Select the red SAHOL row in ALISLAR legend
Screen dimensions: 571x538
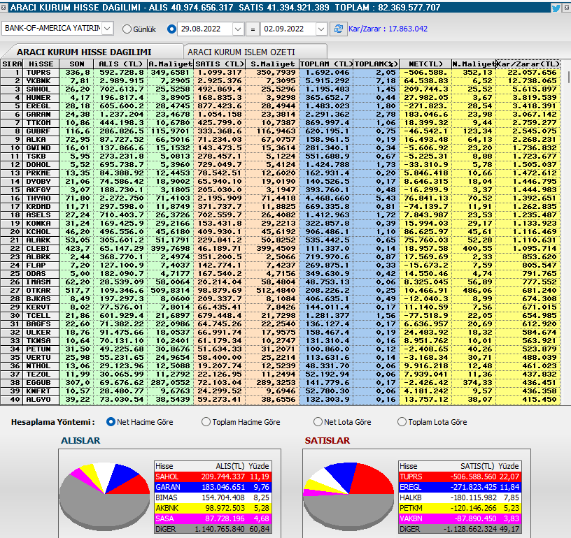pos(213,477)
